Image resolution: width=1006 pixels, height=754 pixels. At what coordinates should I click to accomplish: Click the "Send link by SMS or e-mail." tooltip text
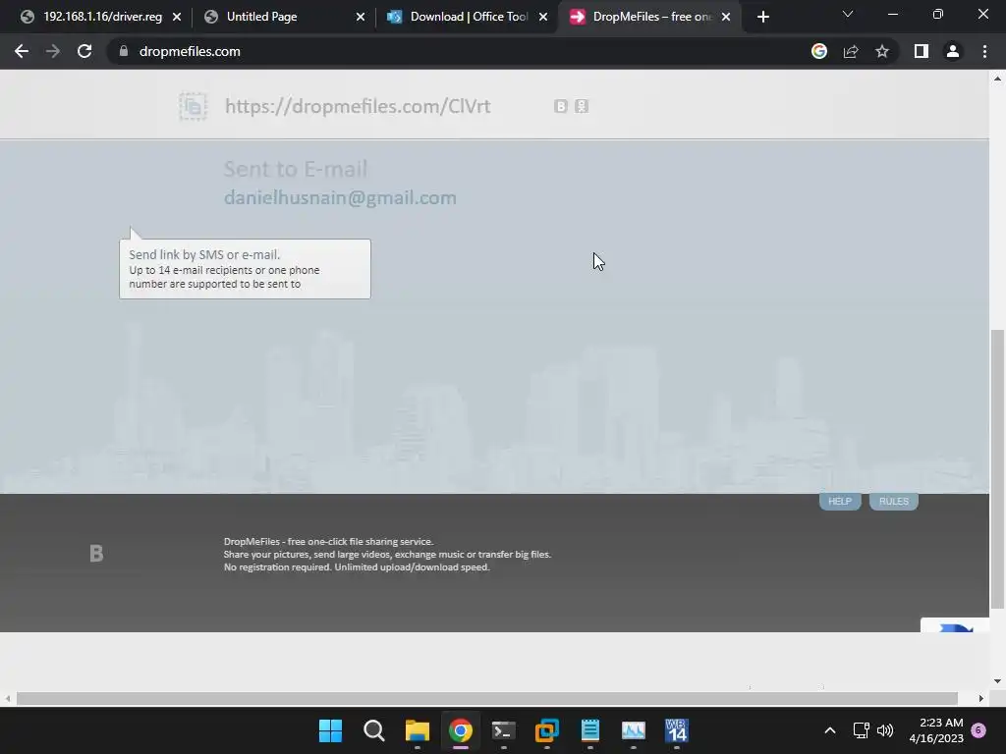click(x=204, y=254)
